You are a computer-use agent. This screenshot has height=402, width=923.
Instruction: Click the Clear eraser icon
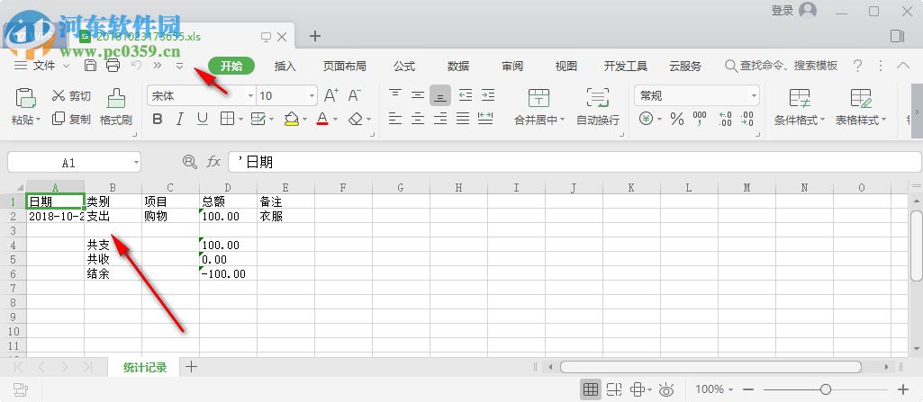[x=356, y=120]
